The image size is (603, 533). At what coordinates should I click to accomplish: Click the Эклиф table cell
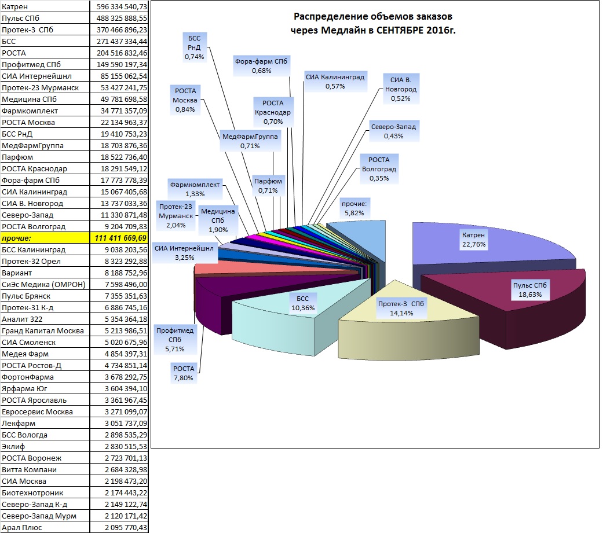click(x=45, y=446)
